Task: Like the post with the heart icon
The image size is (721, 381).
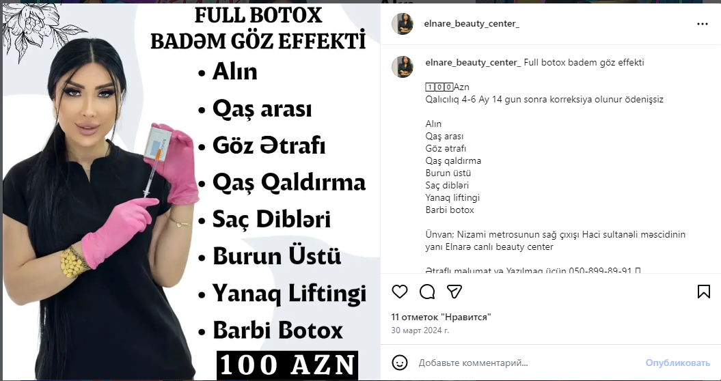Action: point(400,292)
